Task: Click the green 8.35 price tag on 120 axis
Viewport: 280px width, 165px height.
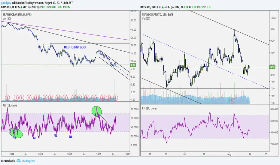Action: [x=272, y=67]
